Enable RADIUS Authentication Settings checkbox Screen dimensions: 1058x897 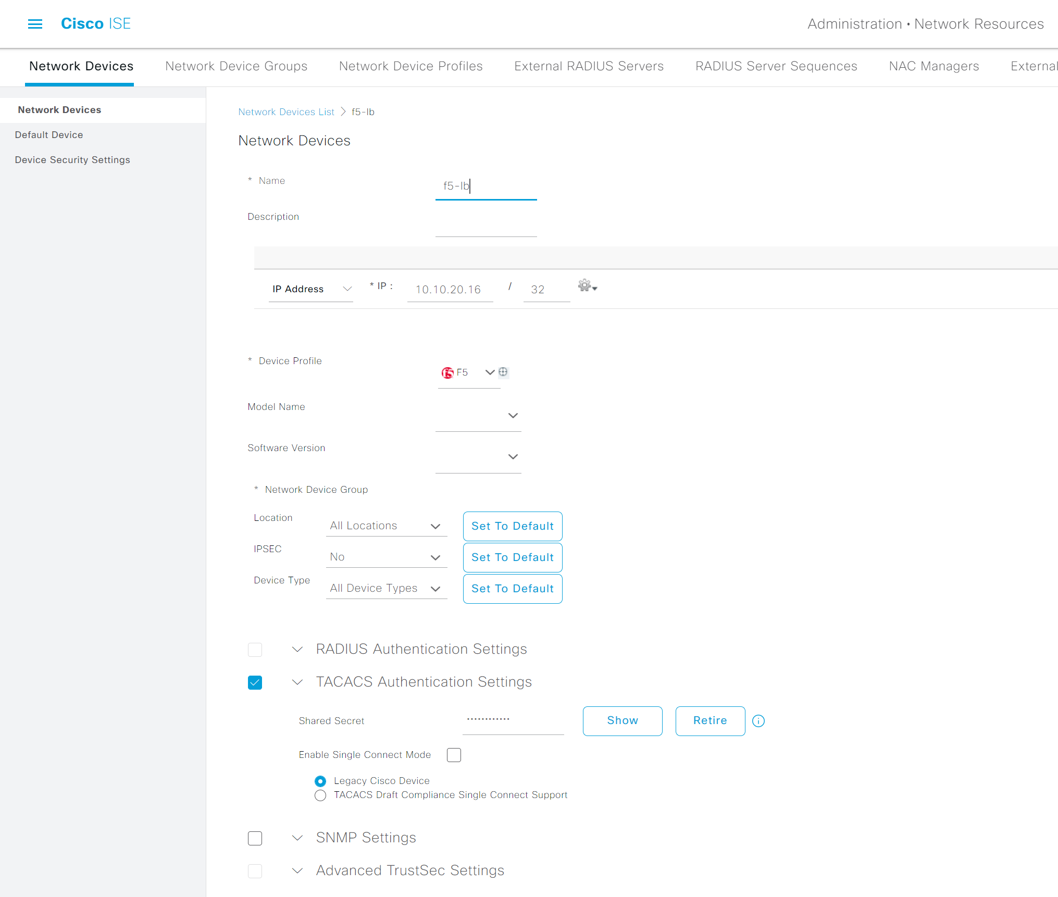(255, 650)
